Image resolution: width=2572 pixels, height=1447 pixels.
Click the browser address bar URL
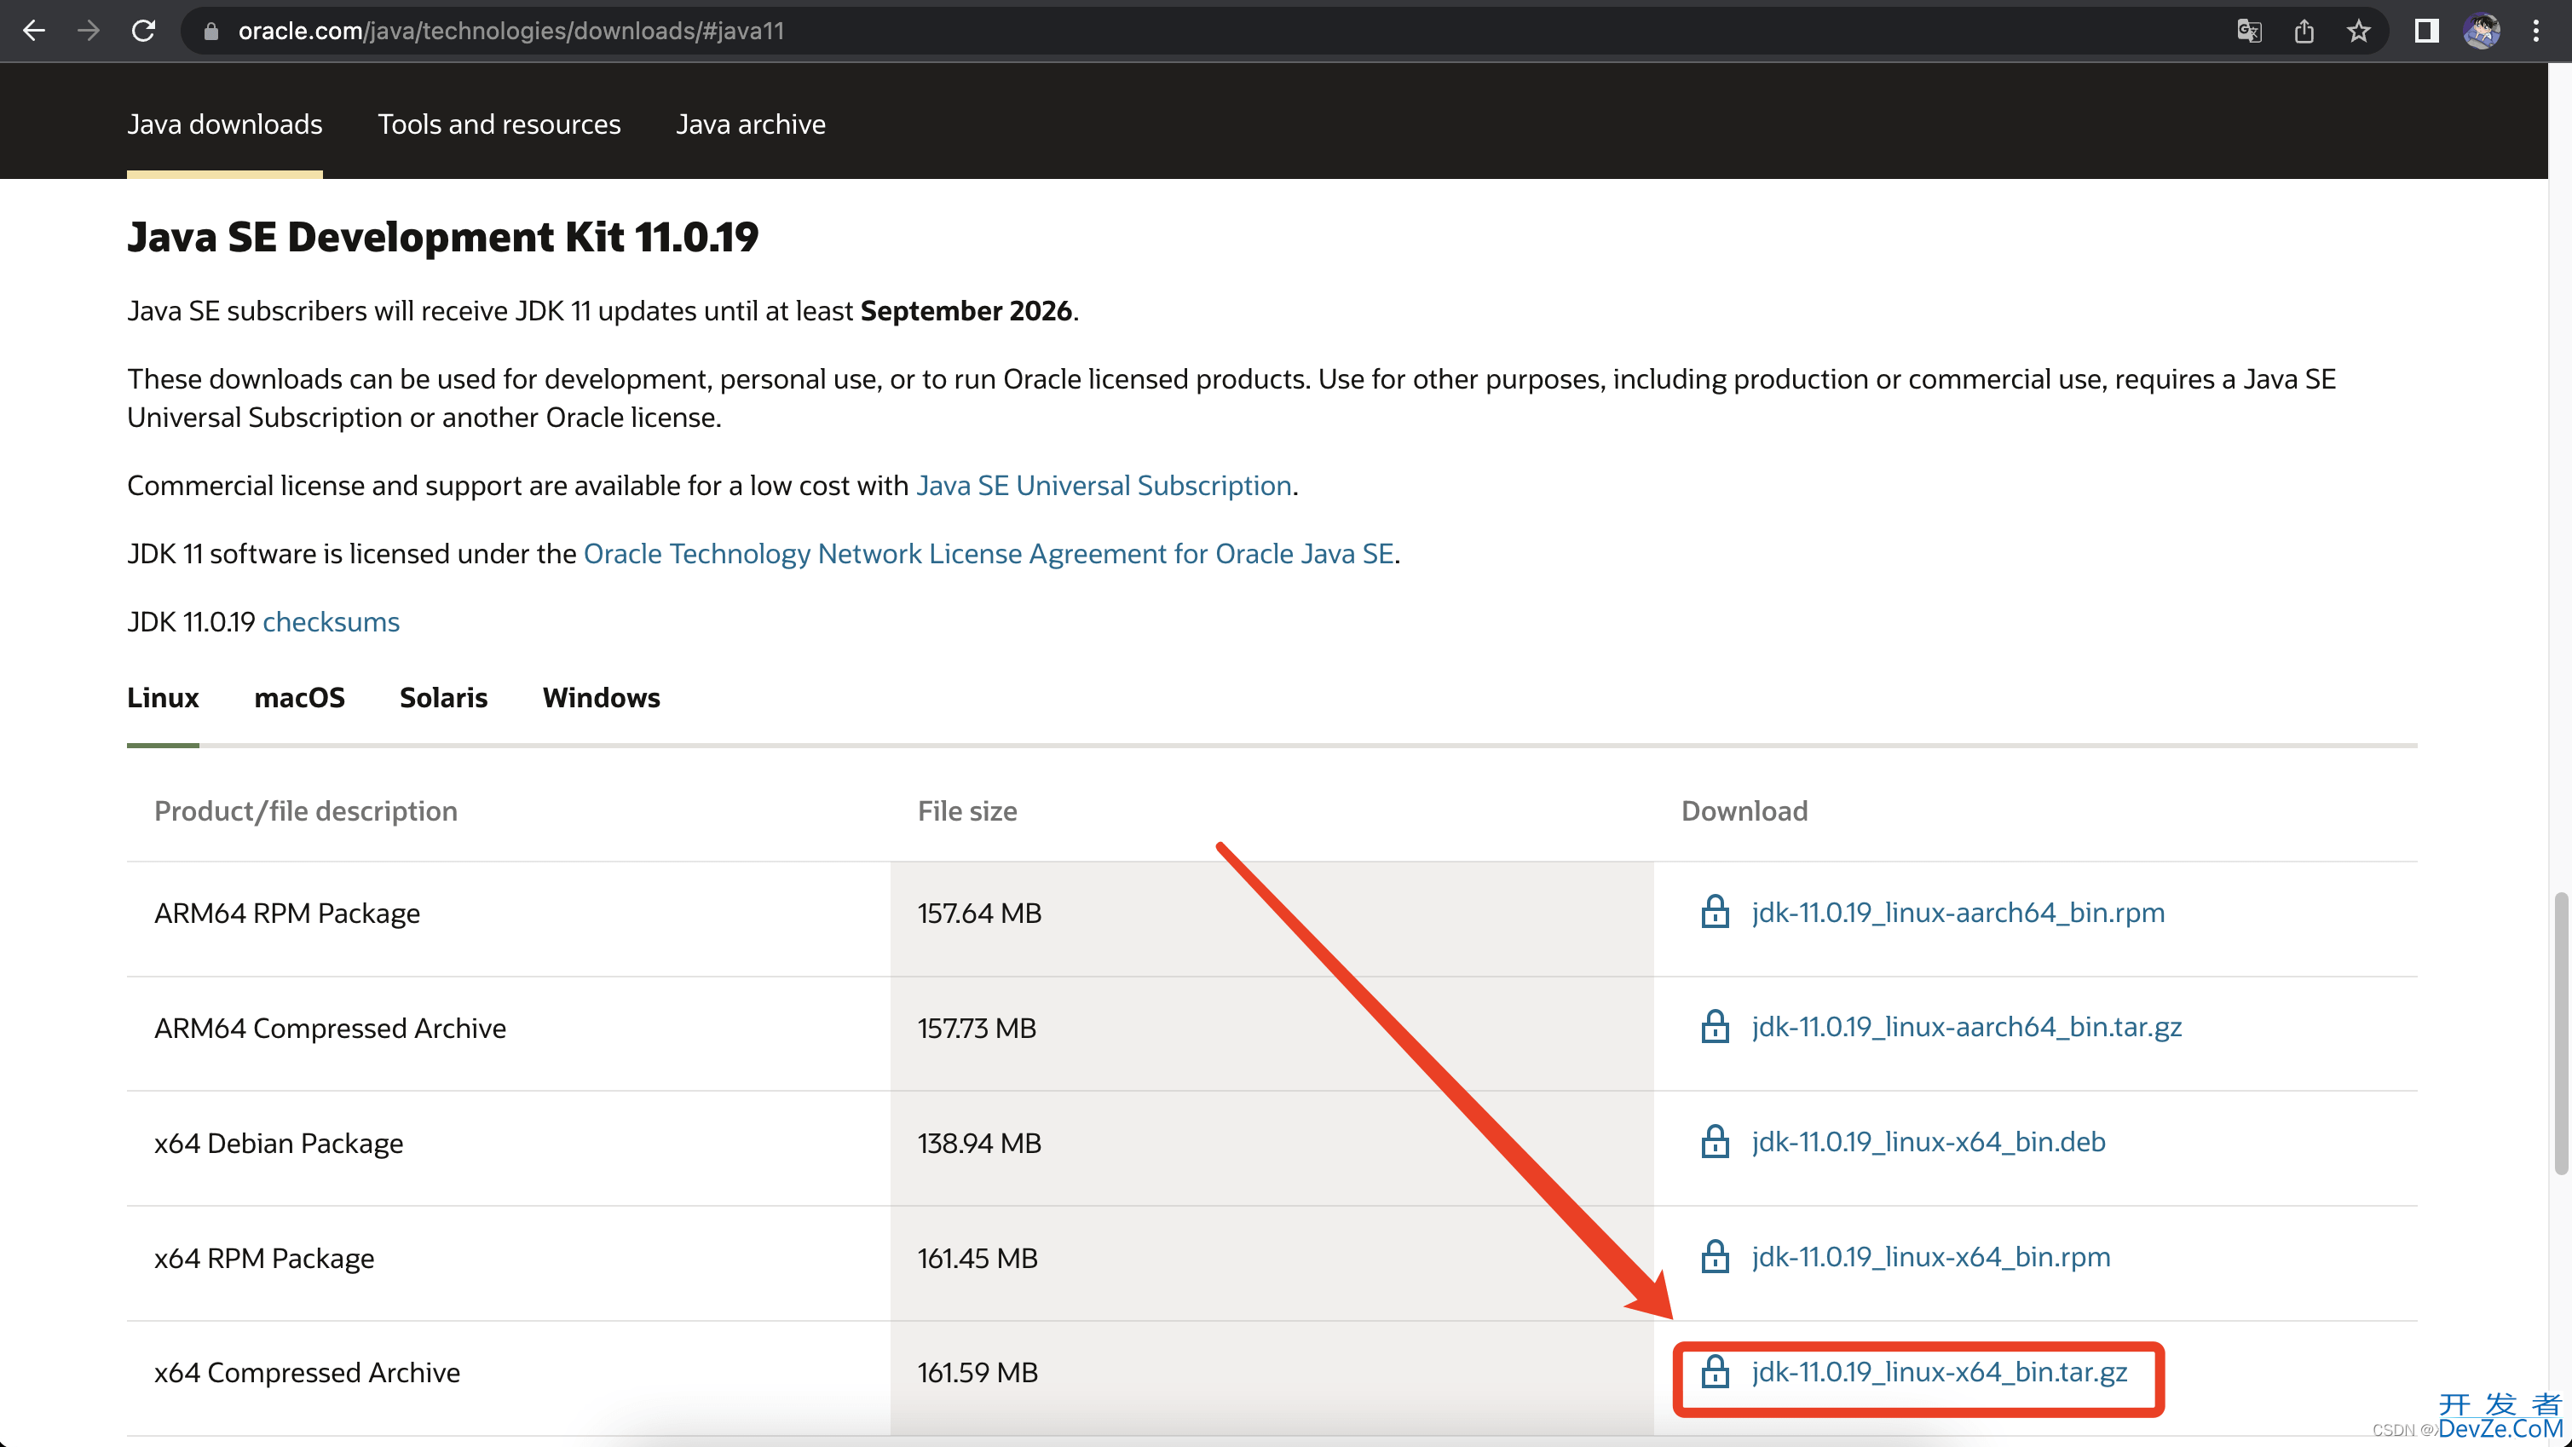511,32
